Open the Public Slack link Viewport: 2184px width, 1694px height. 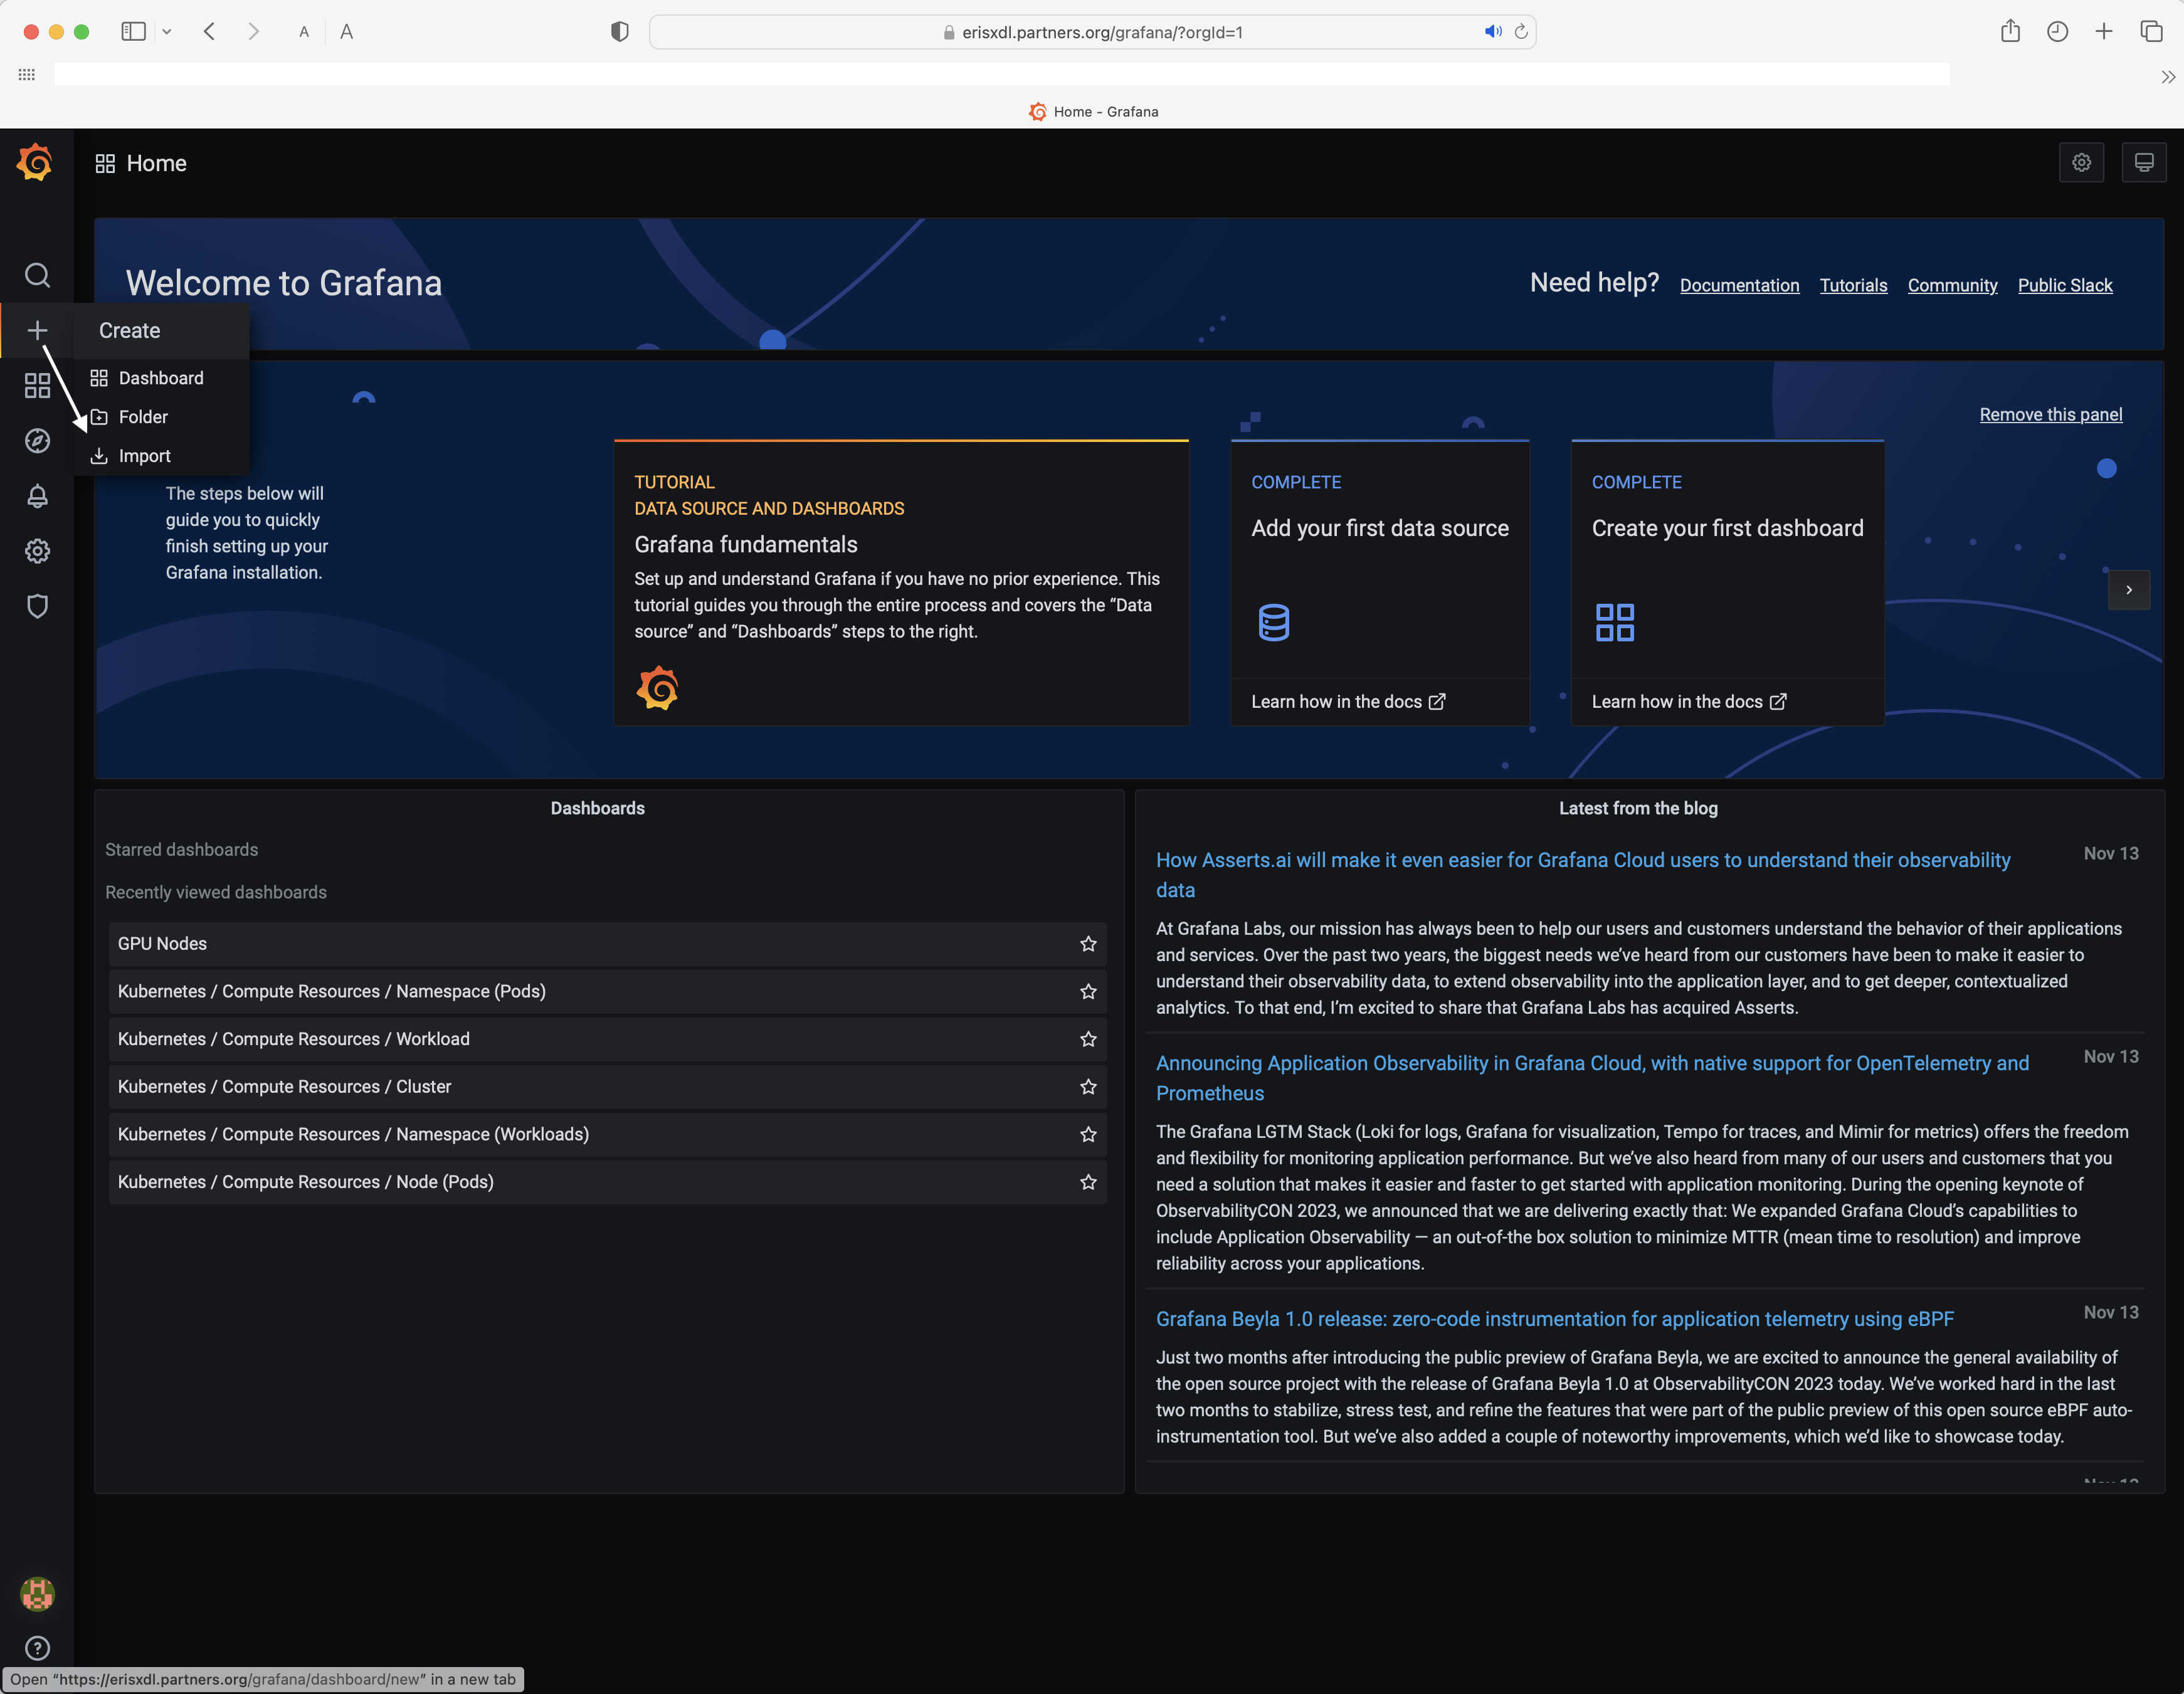point(2065,285)
